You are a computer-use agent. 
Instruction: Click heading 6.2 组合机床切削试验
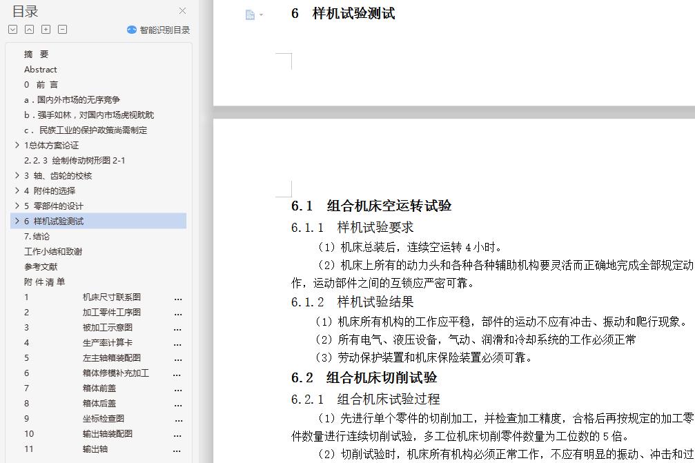(x=364, y=377)
